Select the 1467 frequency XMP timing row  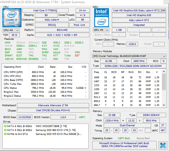point(127,81)
